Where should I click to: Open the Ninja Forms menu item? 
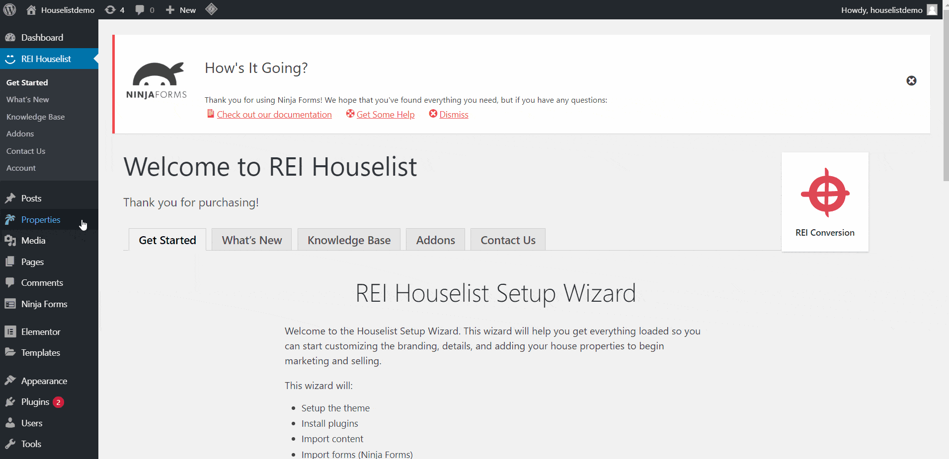(x=49, y=304)
